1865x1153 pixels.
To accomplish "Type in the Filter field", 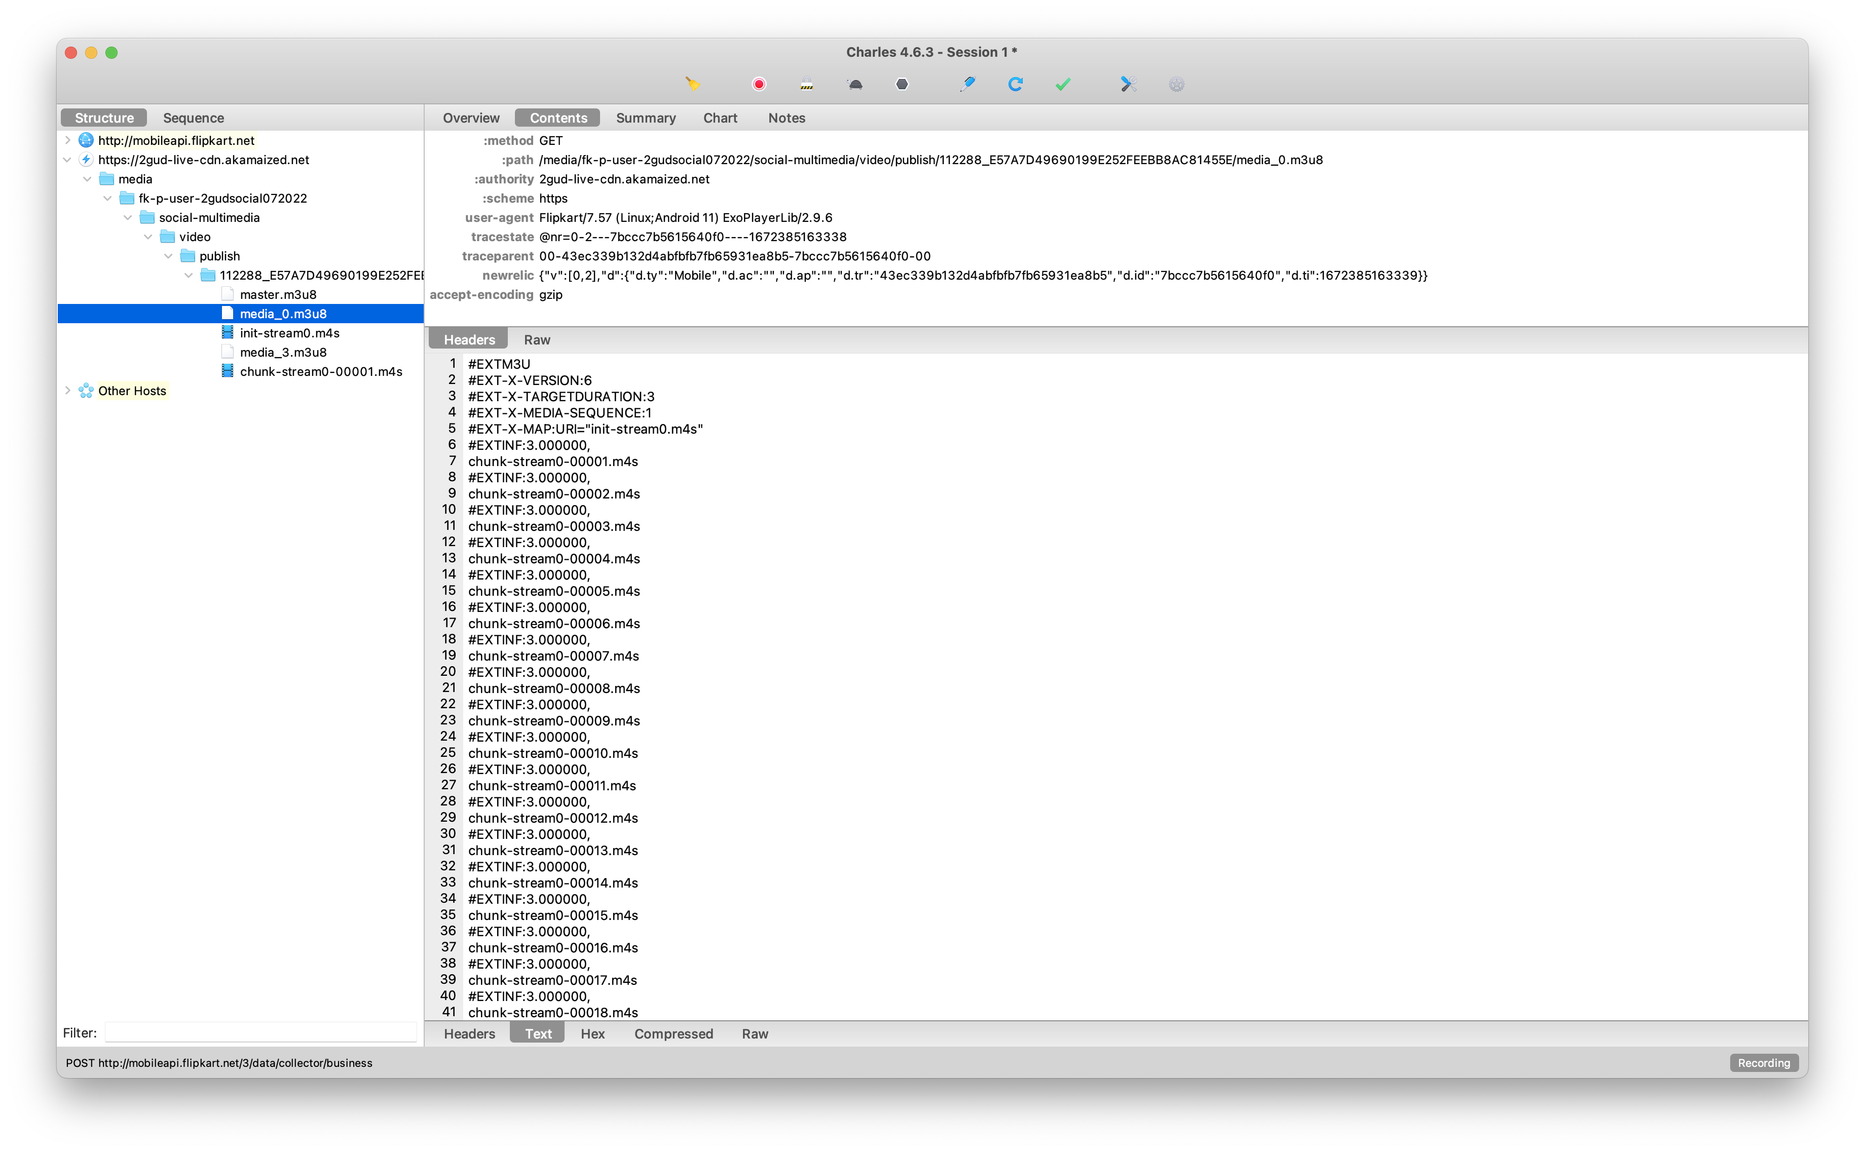I will 260,1032.
